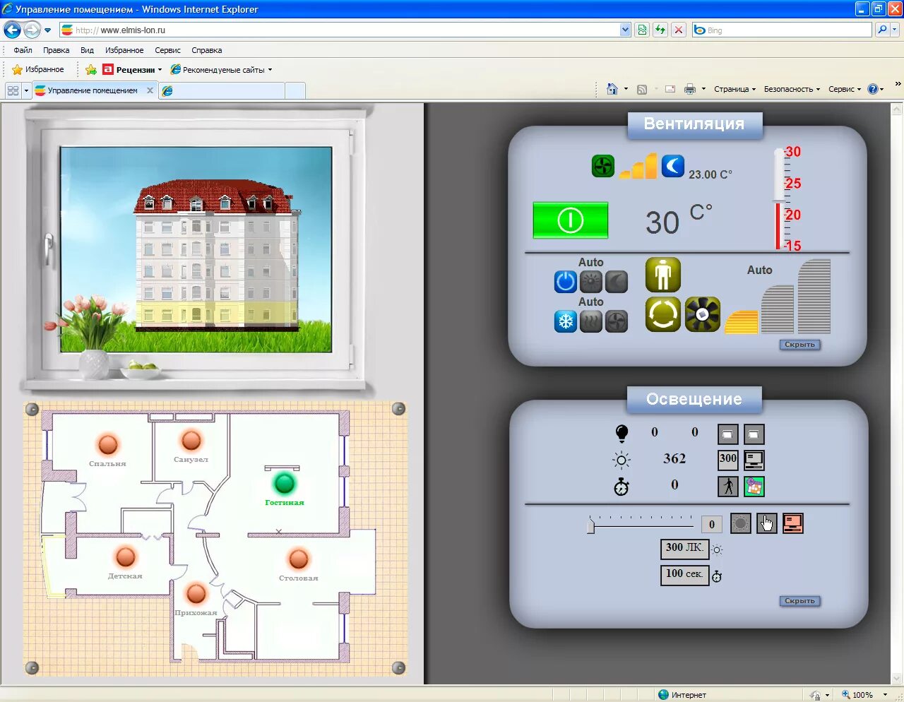Select the grey fan-only mode icon
The width and height of the screenshot is (904, 702).
tap(617, 321)
